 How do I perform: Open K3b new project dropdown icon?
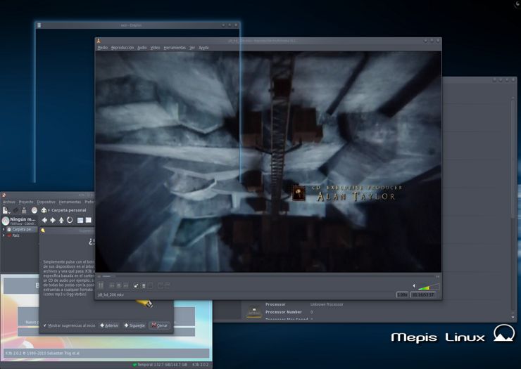[6, 210]
